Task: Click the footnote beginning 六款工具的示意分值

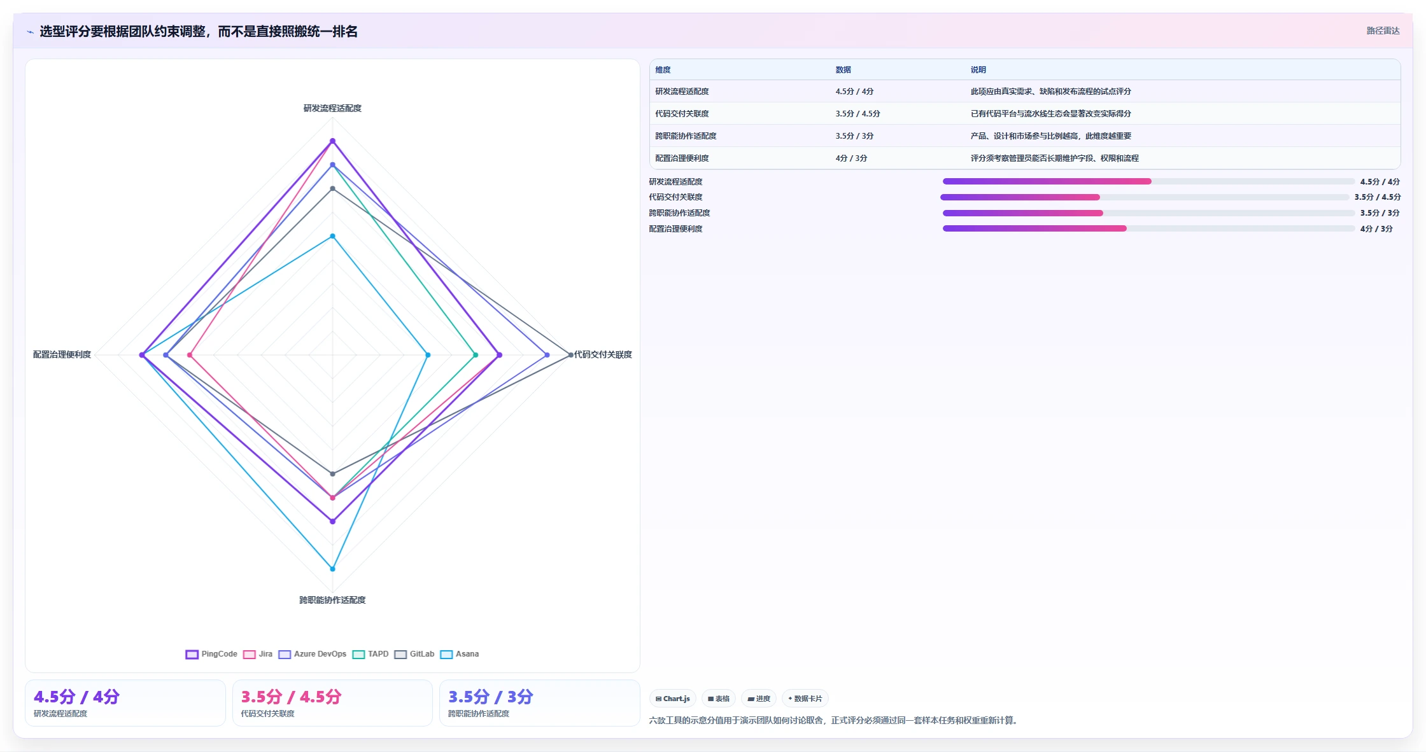Action: [x=835, y=721]
